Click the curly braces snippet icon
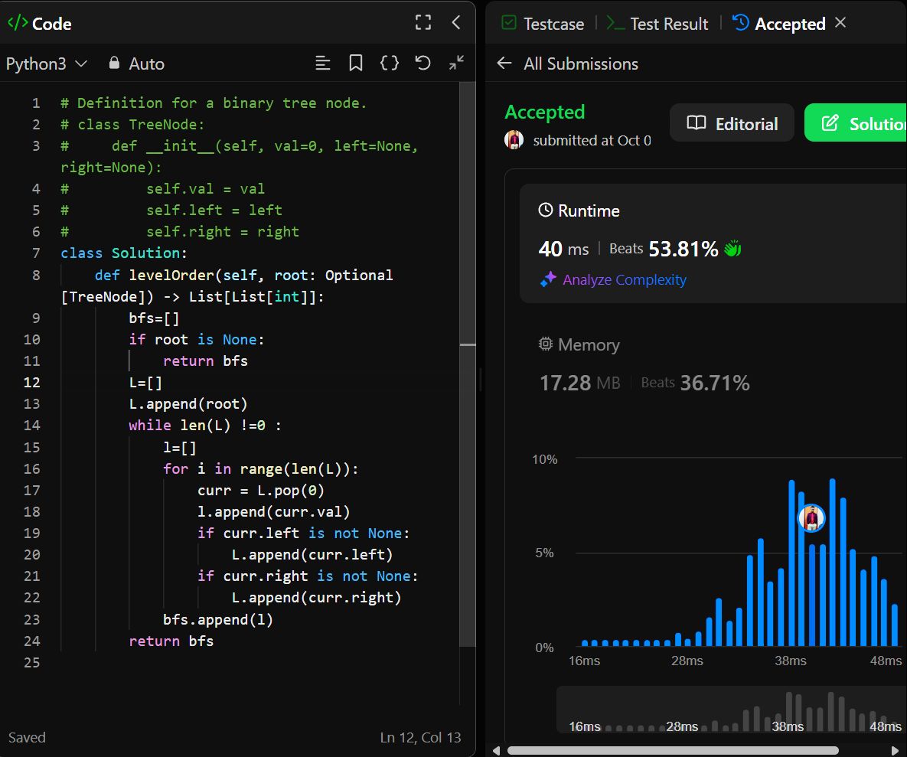This screenshot has height=757, width=907. (390, 64)
